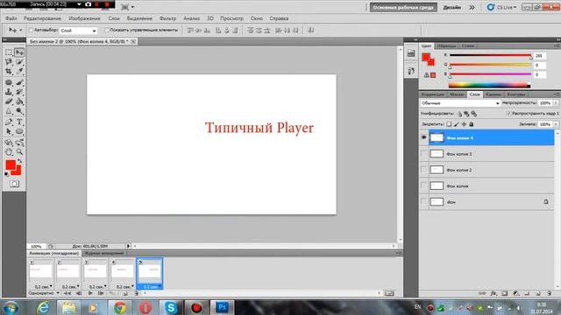The height and width of the screenshot is (315, 561).
Task: Show the Фон копия layer
Action: coord(424,185)
